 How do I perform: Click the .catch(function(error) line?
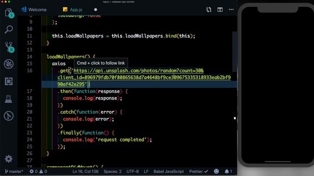90,112
